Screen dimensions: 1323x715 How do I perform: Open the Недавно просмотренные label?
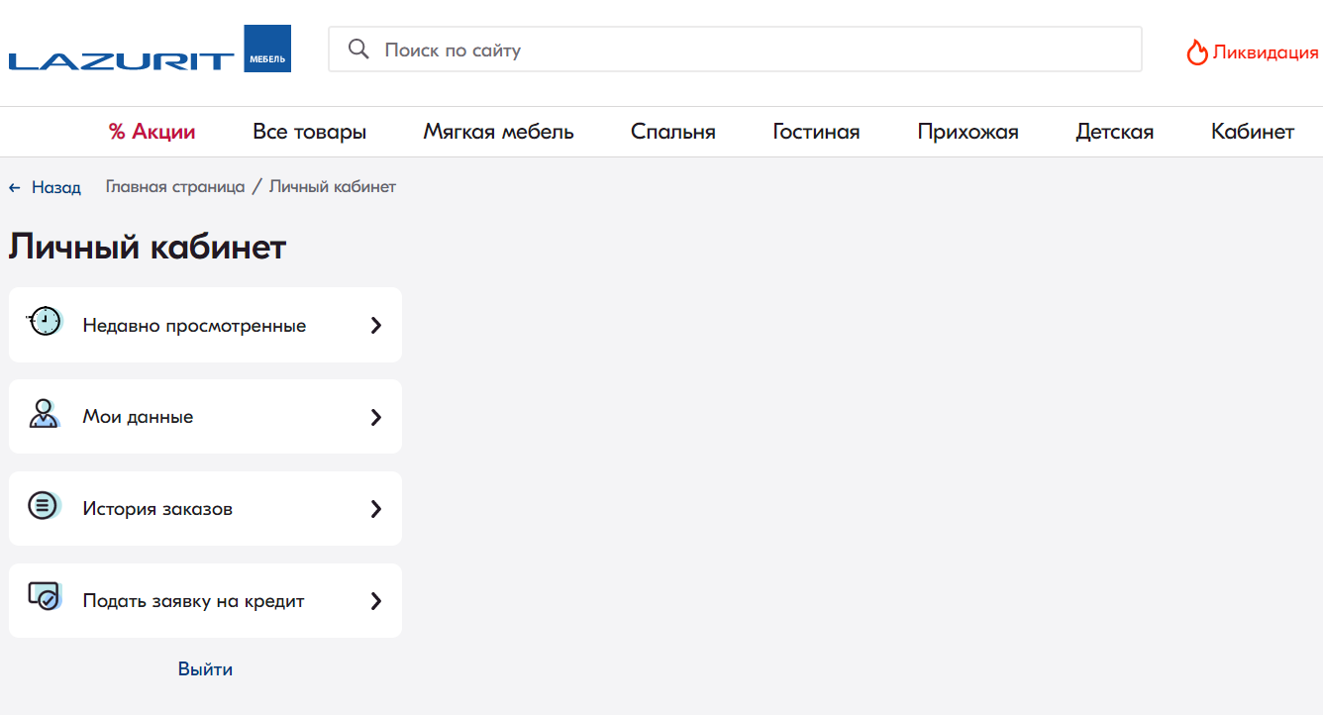[194, 325]
